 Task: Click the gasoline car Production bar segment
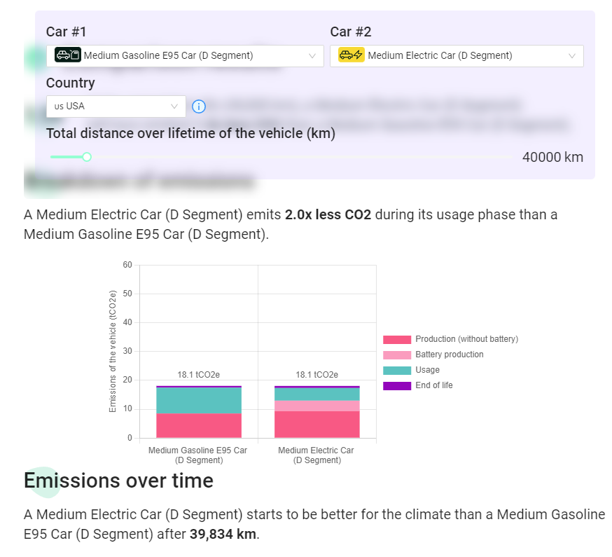click(199, 425)
